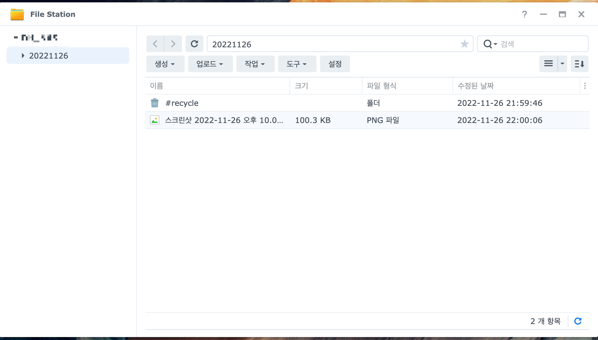Screen dimensions: 598x340
Task: Click the 설정 button
Action: 335,64
